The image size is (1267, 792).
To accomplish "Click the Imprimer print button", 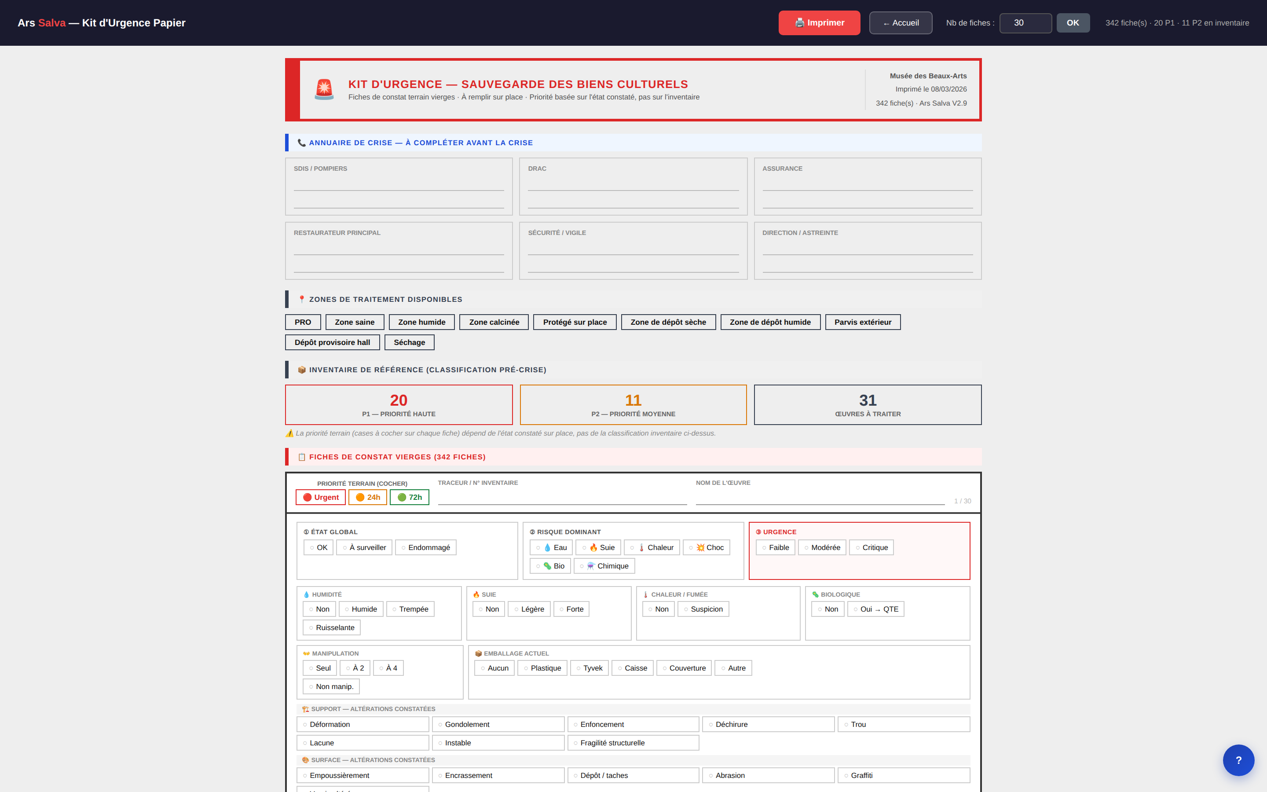I will pos(819,23).
